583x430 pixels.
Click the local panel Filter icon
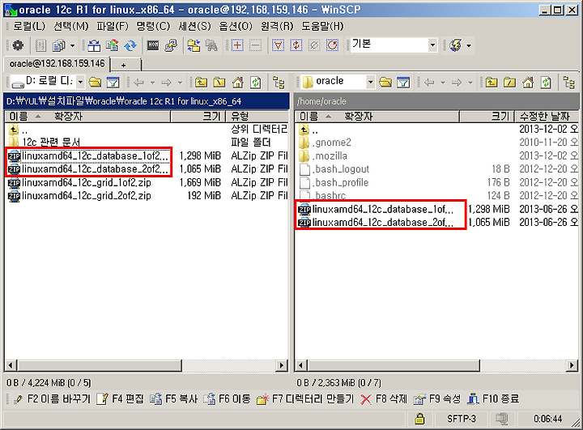[113, 82]
